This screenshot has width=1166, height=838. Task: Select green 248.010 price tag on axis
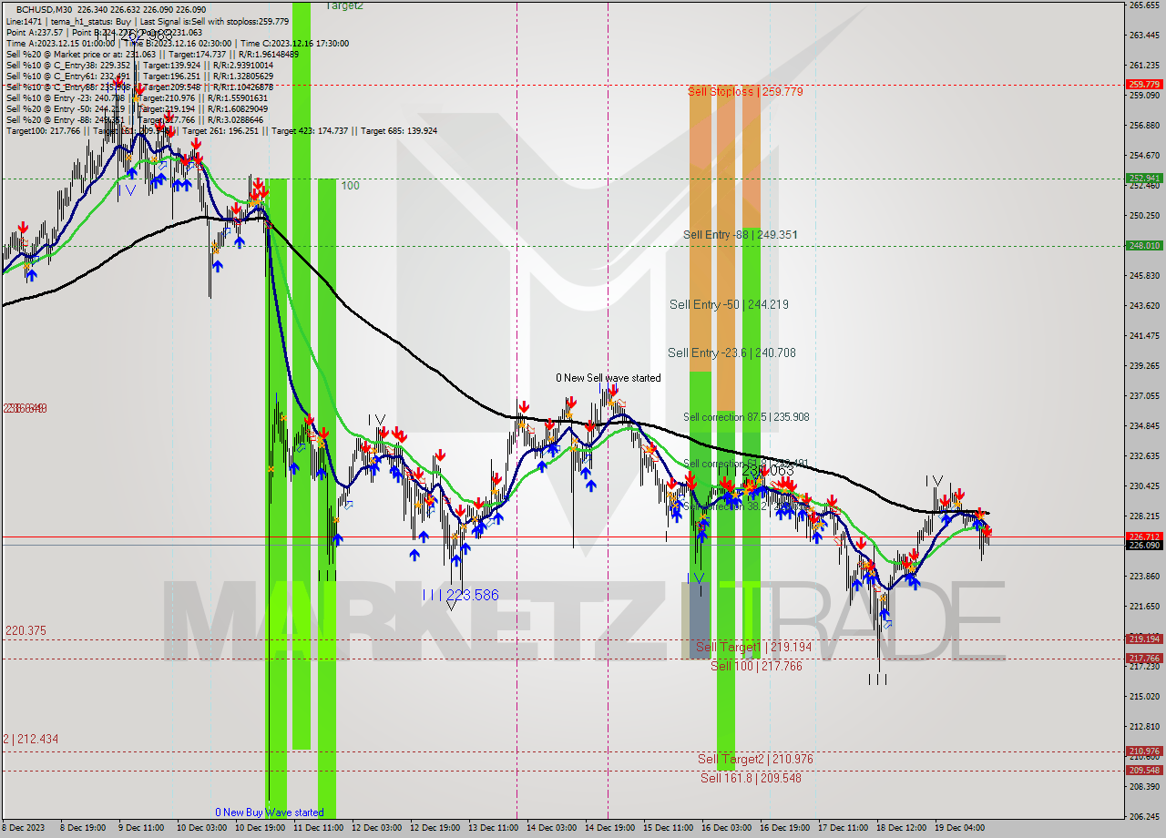pyautogui.click(x=1144, y=245)
